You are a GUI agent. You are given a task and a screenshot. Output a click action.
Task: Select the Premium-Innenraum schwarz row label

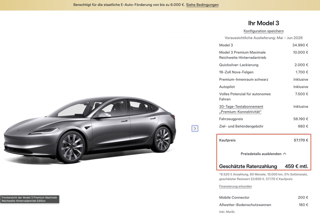[x=244, y=79]
